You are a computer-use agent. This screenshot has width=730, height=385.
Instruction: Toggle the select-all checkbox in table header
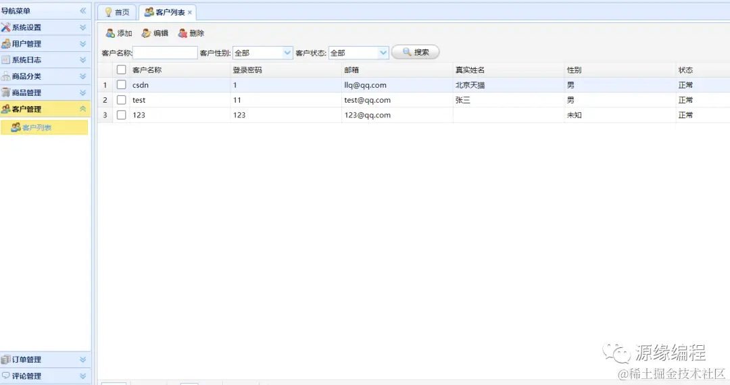coord(122,70)
